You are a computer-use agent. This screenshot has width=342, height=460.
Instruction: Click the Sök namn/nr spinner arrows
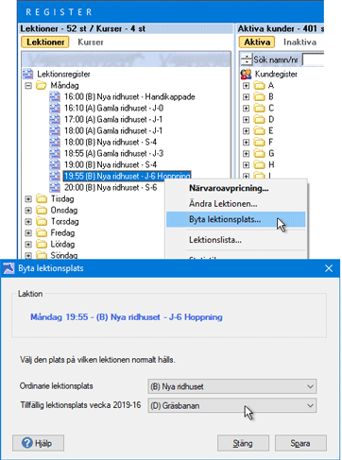point(247,60)
